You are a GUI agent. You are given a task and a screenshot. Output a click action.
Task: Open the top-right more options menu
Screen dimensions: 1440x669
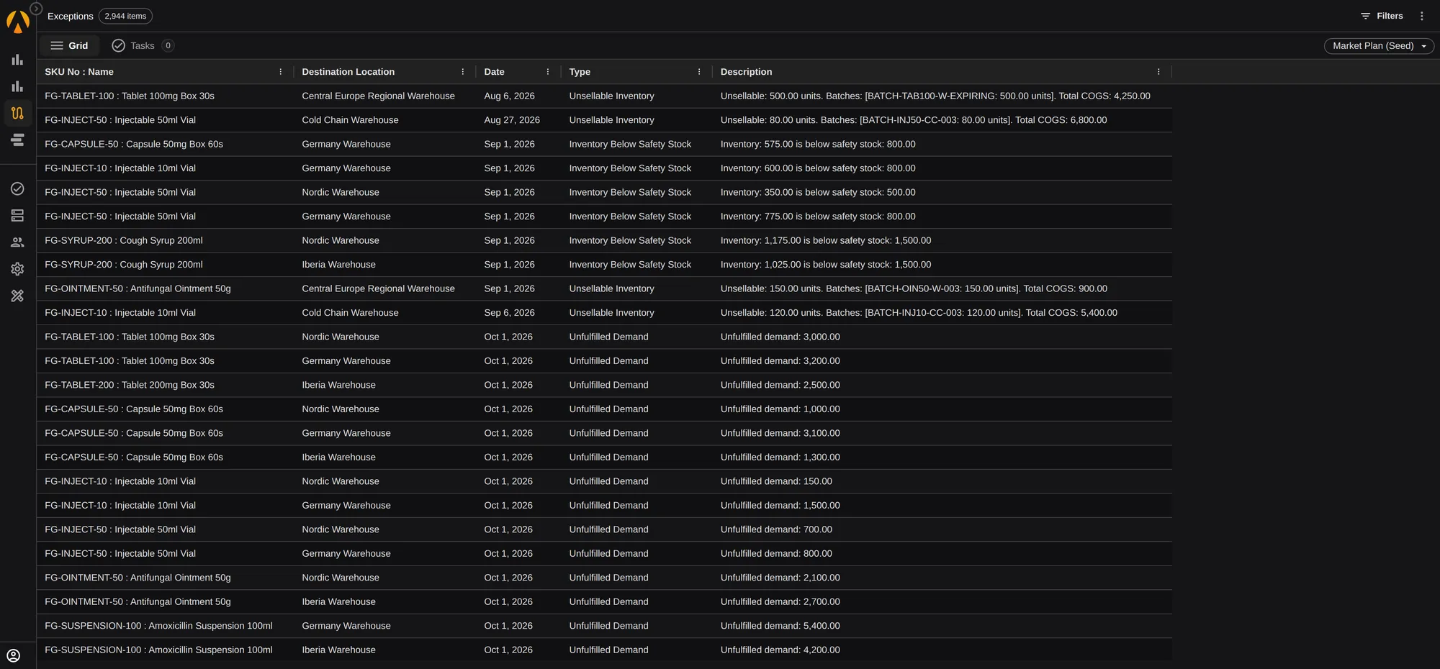1421,16
